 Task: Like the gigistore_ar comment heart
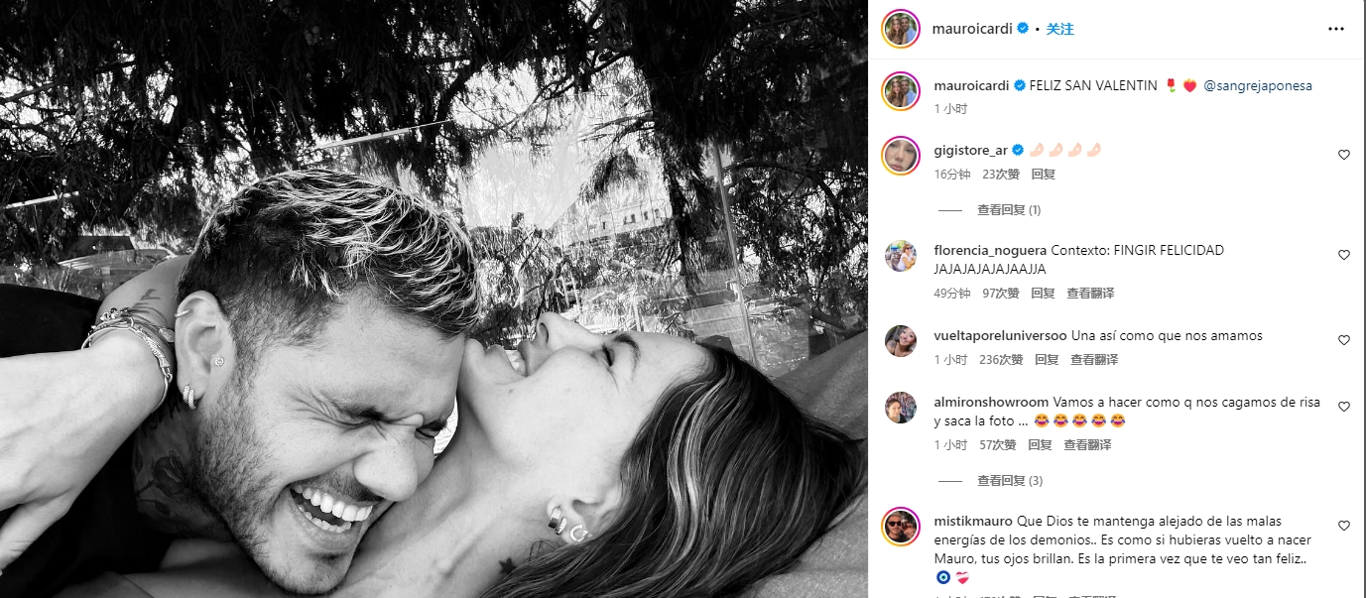[x=1344, y=155]
